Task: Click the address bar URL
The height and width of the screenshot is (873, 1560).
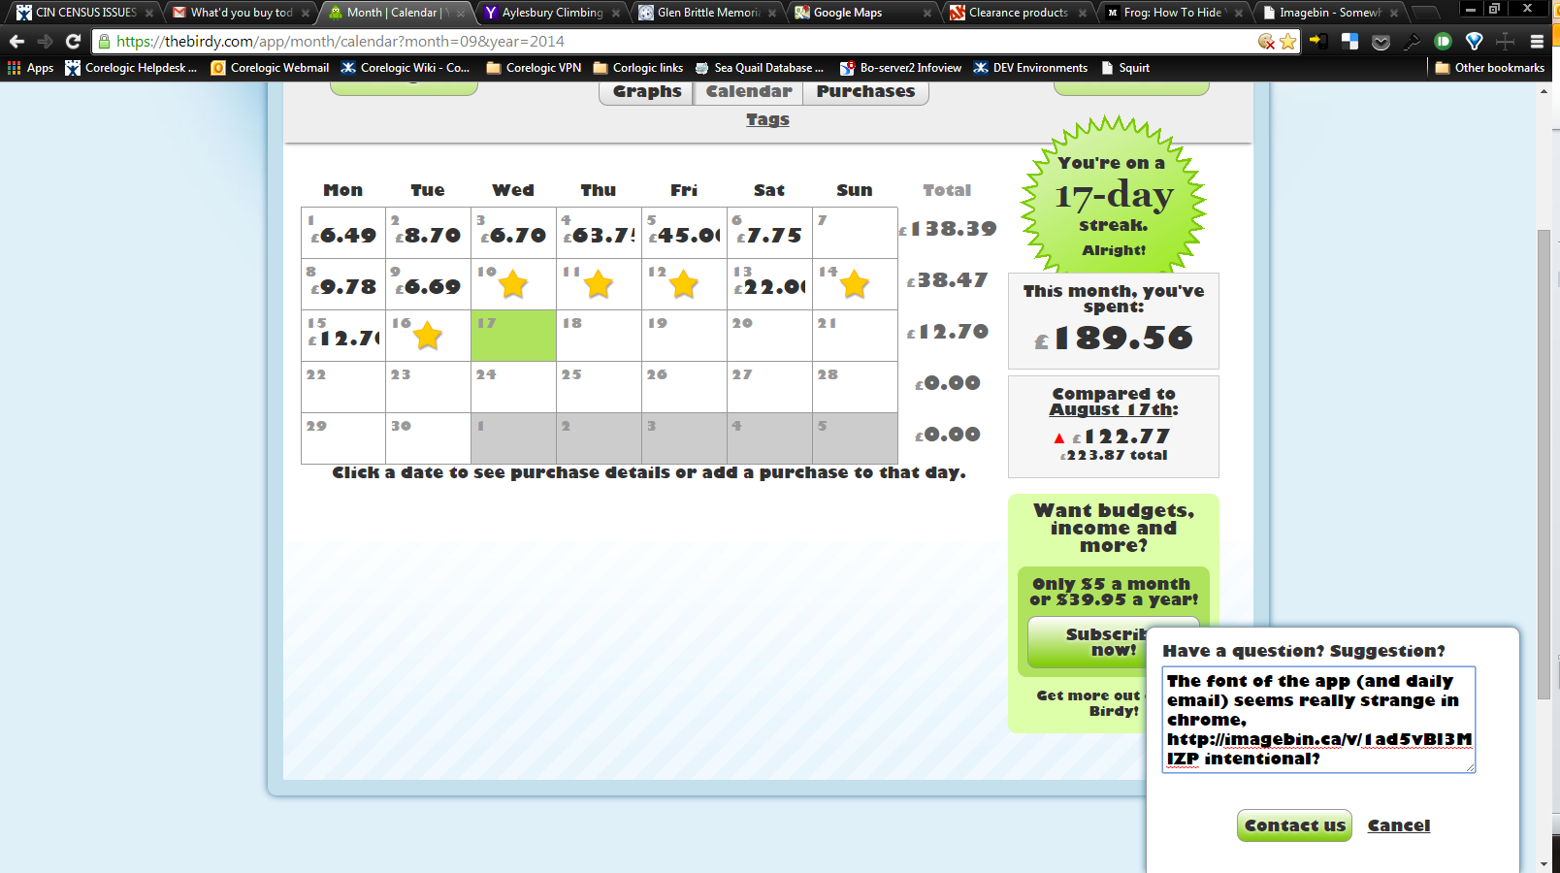Action: 340,42
